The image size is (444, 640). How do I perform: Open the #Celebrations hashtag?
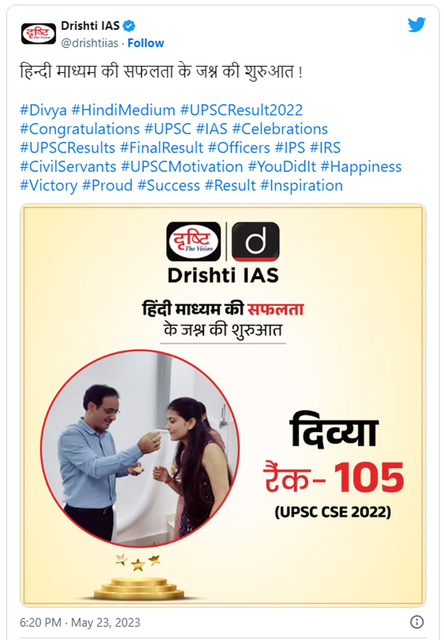tap(280, 129)
